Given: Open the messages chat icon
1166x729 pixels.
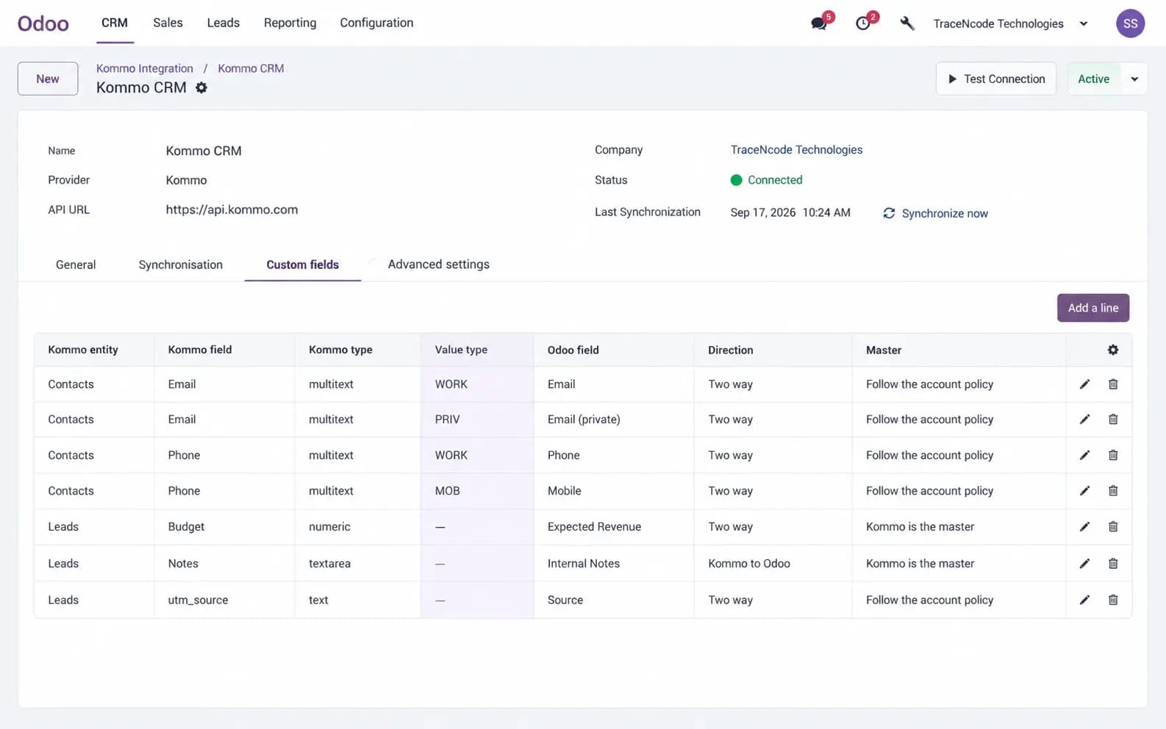Looking at the screenshot, I should [819, 24].
